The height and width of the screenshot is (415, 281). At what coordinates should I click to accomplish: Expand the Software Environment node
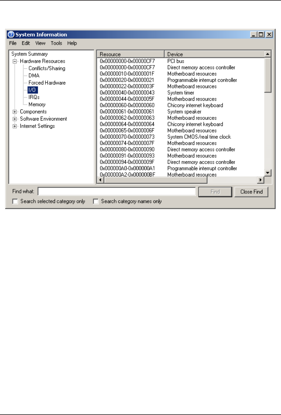pos(15,119)
